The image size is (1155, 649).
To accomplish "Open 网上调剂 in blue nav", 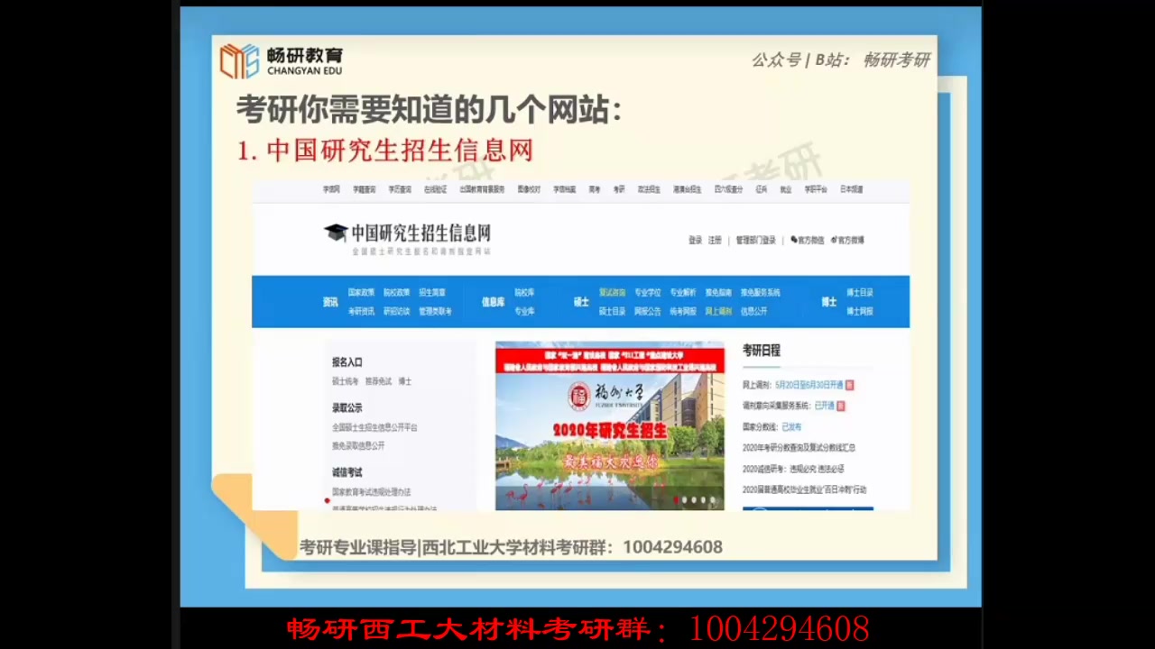I will [x=718, y=311].
